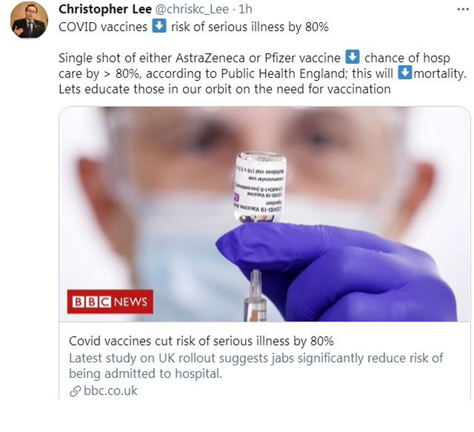Click the down-arrow emoji after 'COVID vaccines'
This screenshot has width=474, height=432.
[x=159, y=26]
